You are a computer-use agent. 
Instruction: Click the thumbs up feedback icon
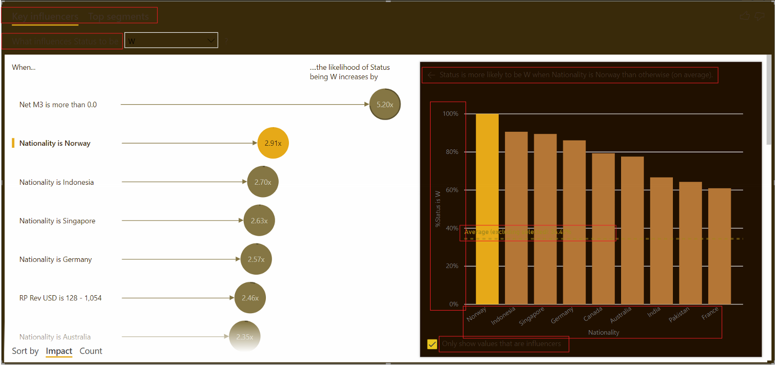coord(745,16)
